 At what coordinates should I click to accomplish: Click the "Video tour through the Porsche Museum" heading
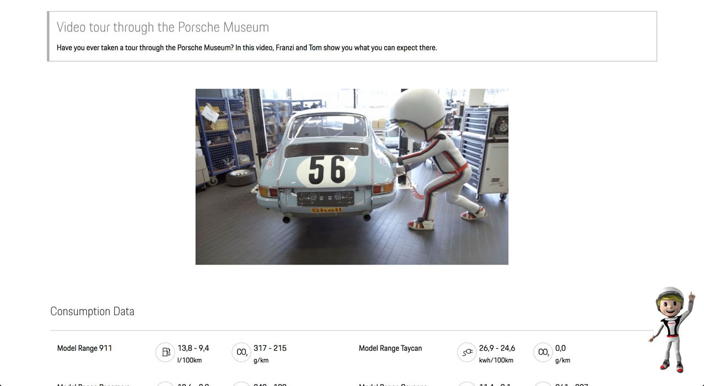coord(163,27)
